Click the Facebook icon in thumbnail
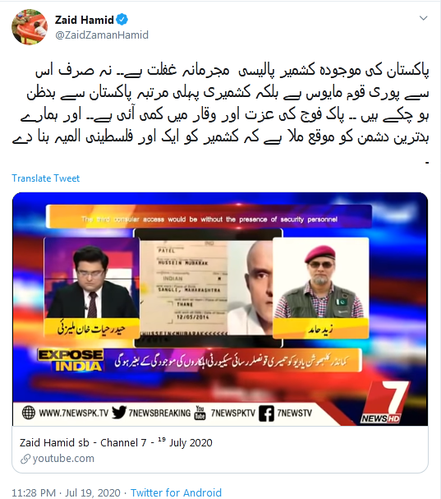Viewport: 441px width, 499px height. click(266, 413)
